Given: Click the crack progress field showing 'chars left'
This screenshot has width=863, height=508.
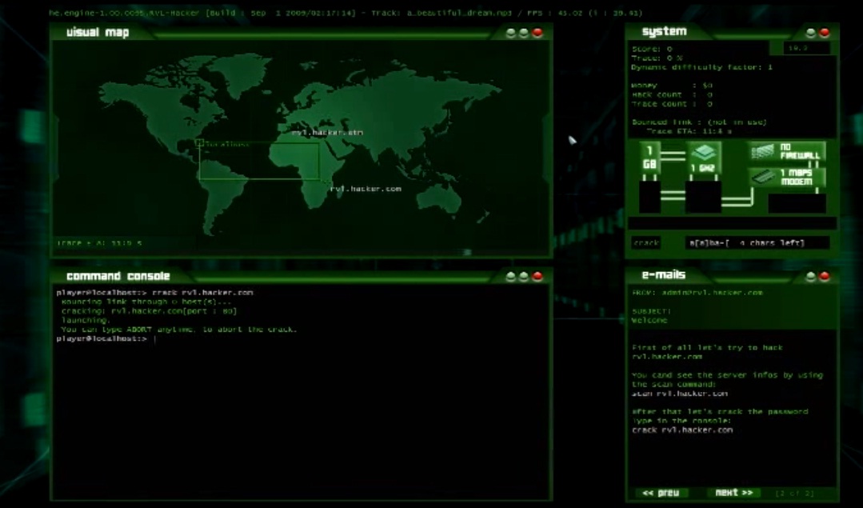Looking at the screenshot, I should (x=757, y=242).
